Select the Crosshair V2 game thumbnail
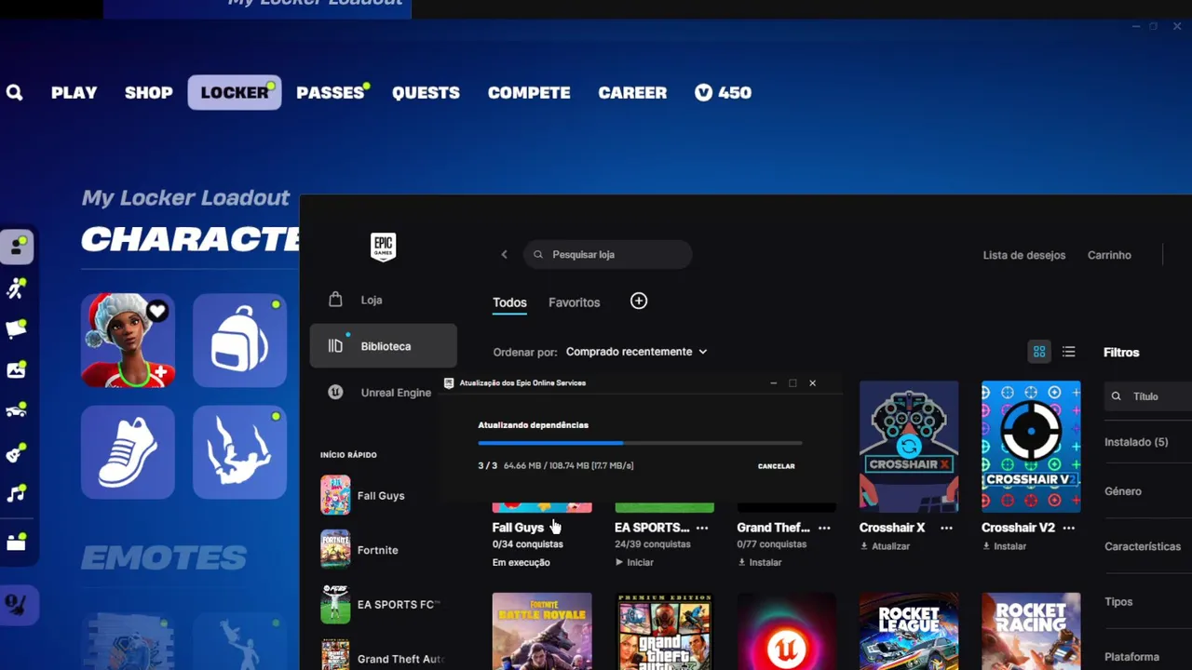 1031,447
